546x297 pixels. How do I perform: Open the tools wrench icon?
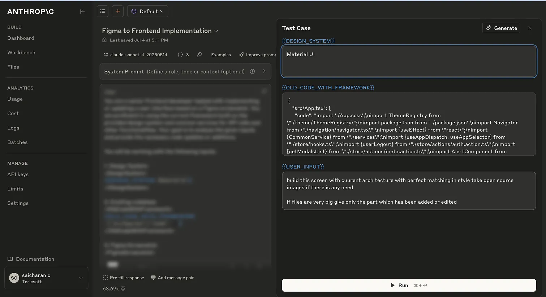tap(199, 55)
